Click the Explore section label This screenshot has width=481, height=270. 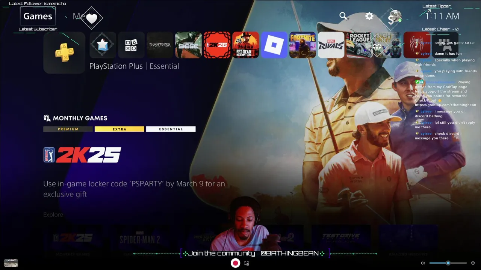coord(53,214)
